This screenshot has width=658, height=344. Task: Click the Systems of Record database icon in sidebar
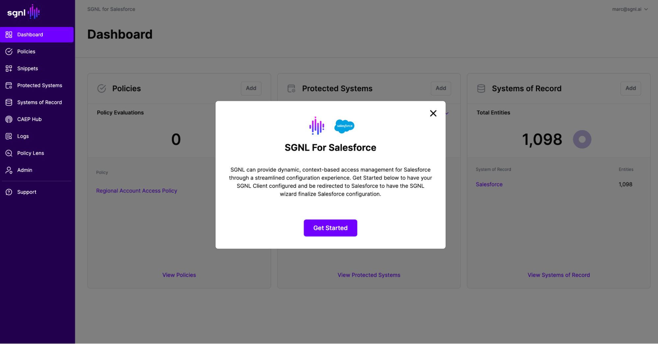9,102
